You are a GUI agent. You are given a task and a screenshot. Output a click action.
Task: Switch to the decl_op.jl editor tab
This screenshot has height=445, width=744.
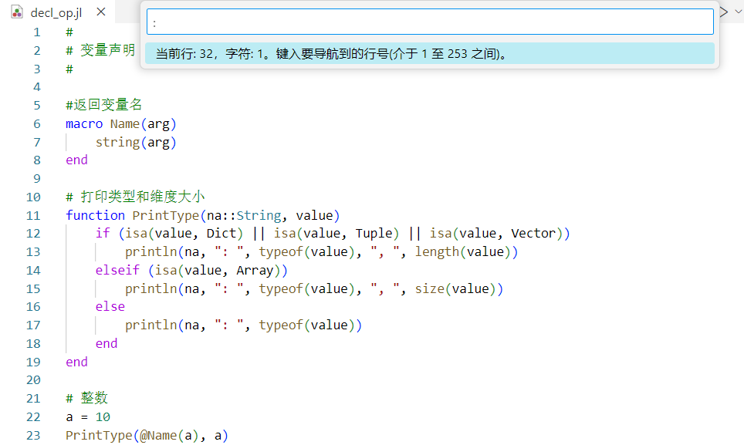tap(56, 12)
